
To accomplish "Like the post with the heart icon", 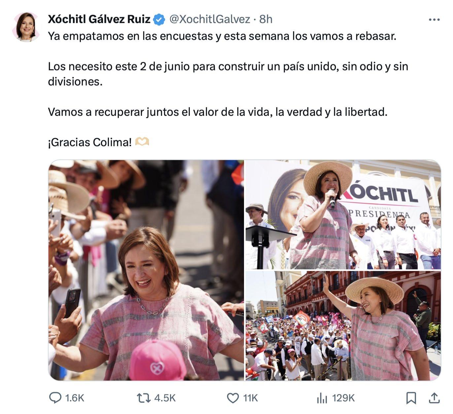I will [x=233, y=398].
